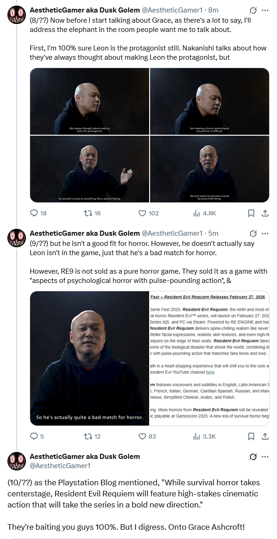277x539 pixels.
Task: Reply to the (8/??) tweet
Action: (x=38, y=213)
